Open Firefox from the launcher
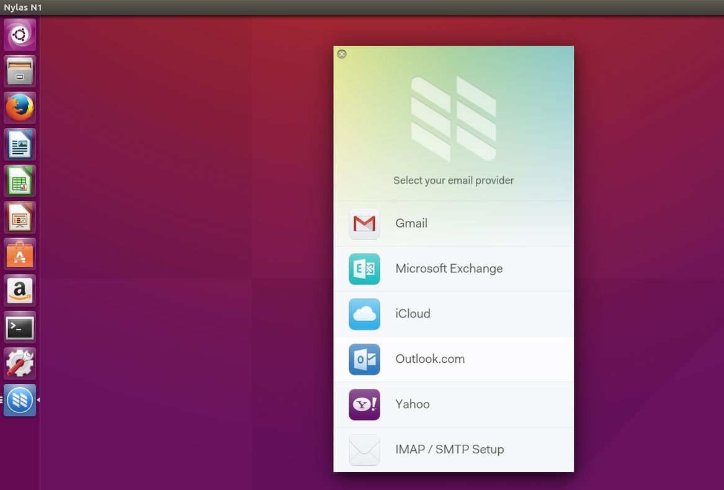Viewport: 724px width, 490px height. (20, 108)
